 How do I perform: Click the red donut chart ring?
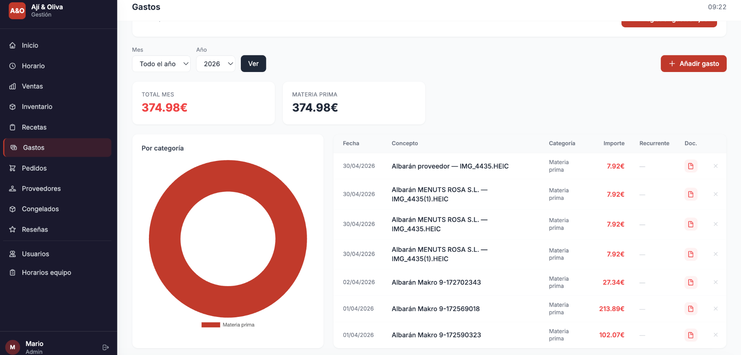[165, 239]
